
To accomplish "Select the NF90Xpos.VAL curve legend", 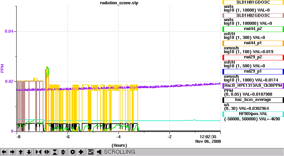I will [253, 114].
